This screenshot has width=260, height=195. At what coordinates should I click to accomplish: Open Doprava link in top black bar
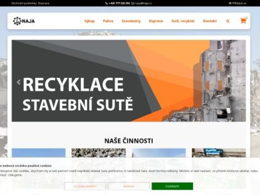click(44, 3)
